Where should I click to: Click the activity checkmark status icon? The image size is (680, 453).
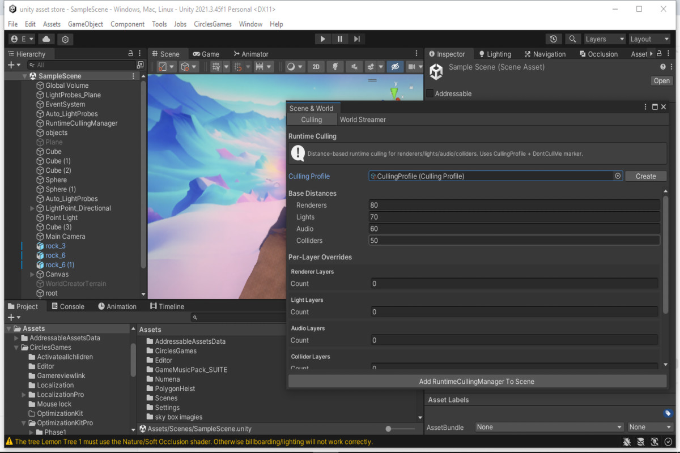[x=669, y=442]
